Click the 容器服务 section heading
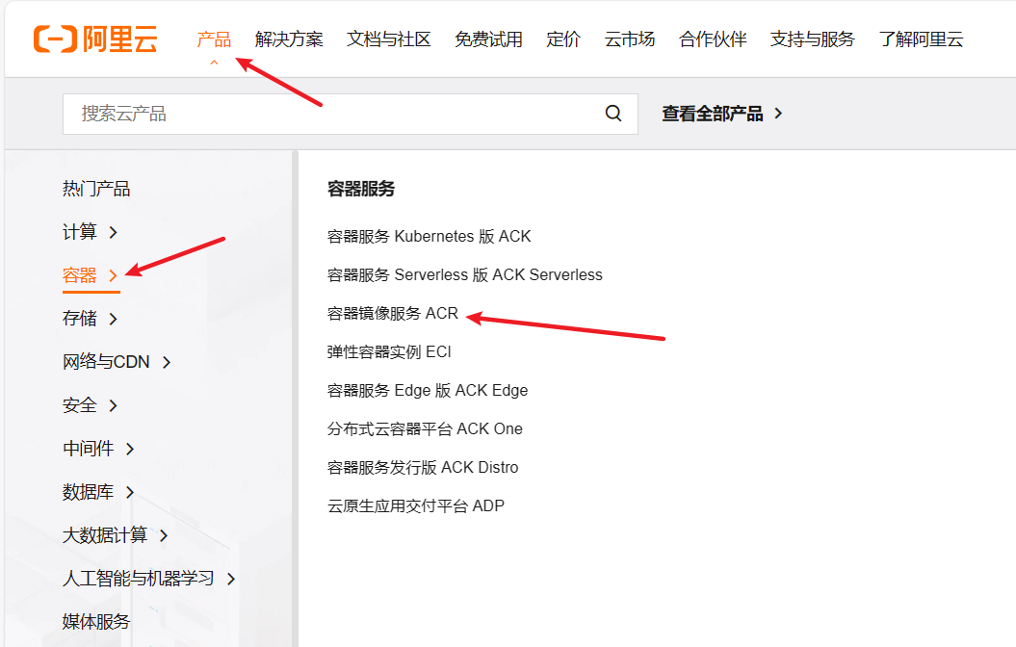 [x=361, y=189]
